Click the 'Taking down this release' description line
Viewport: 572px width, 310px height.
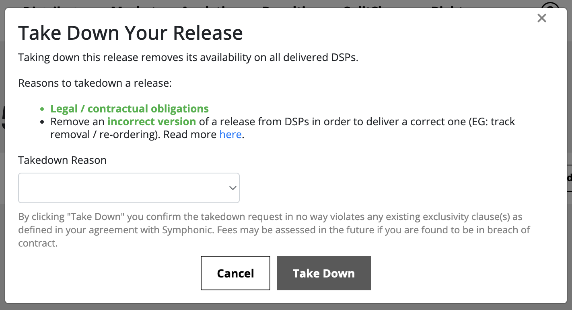click(x=188, y=57)
